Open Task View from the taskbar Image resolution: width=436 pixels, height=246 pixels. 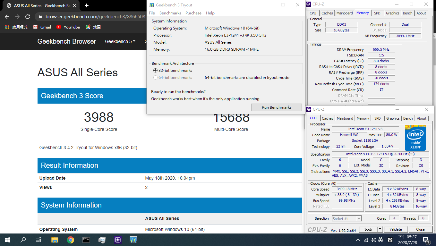(x=38, y=240)
